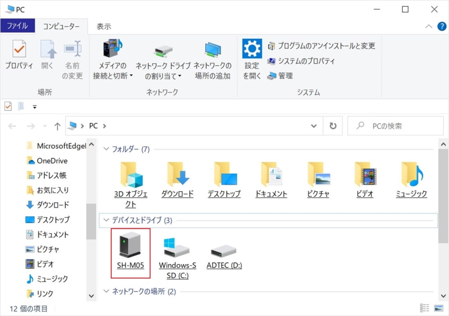
Task: Click the properties checkmark in quick access toolbar
Action: (8, 106)
